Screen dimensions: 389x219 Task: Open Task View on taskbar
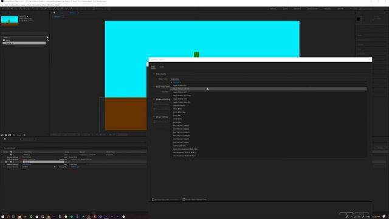pos(13,217)
